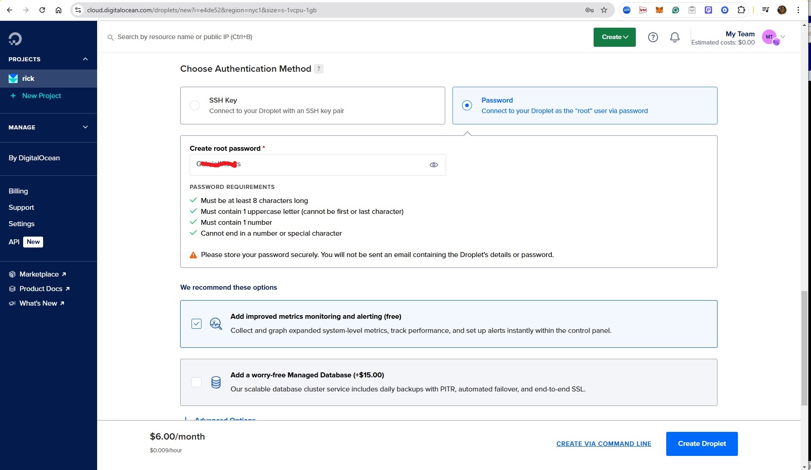Click the search magnifier icon
The image size is (811, 470).
point(110,37)
